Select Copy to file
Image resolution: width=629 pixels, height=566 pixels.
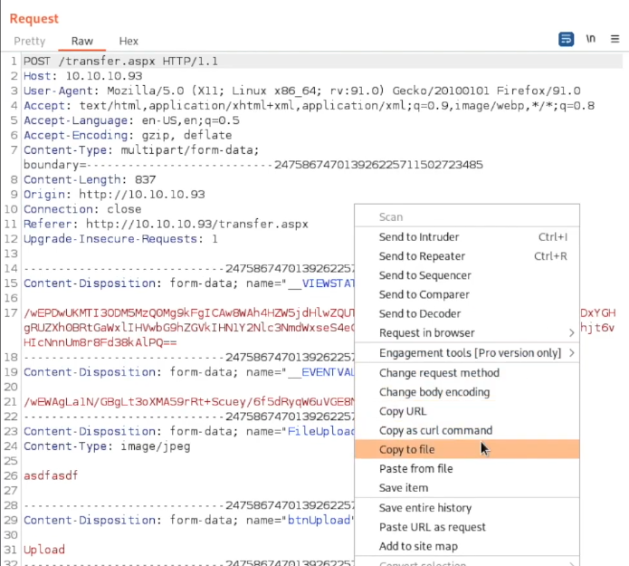click(407, 450)
